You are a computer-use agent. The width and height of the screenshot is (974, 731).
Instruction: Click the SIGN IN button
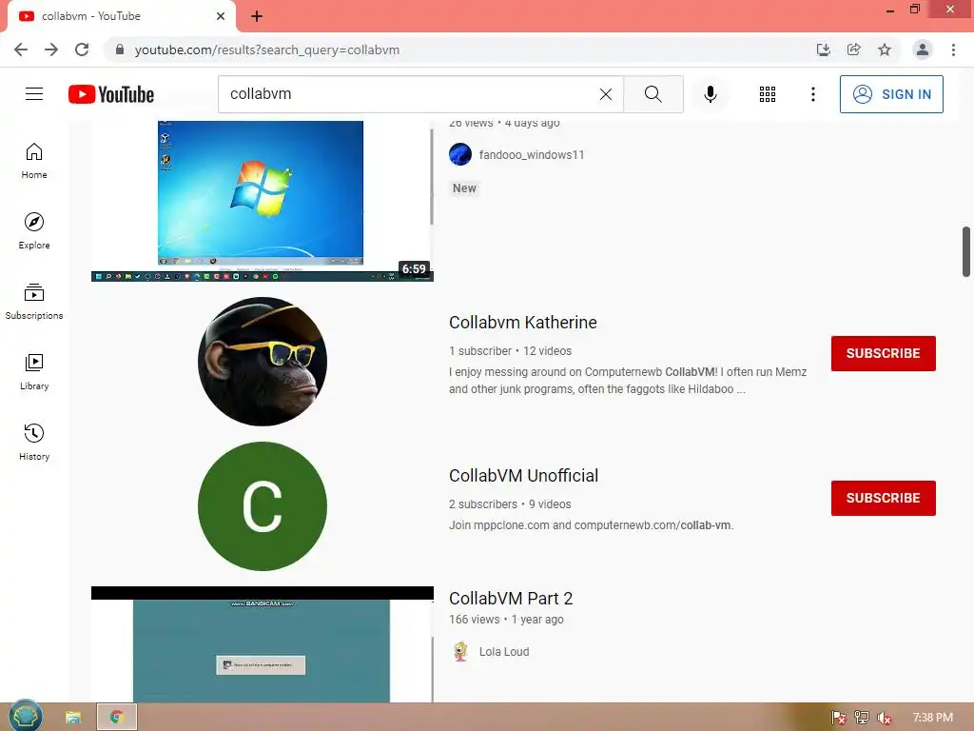tap(891, 94)
